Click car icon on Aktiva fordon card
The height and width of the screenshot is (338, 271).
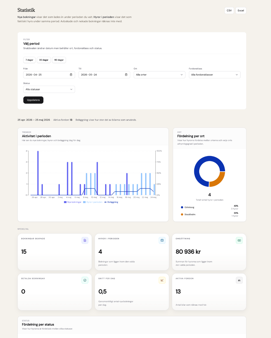239,280
